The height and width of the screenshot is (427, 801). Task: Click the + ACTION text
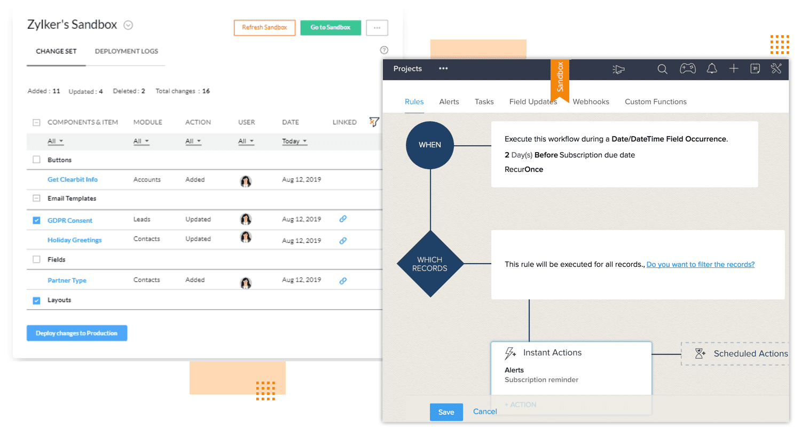point(521,405)
